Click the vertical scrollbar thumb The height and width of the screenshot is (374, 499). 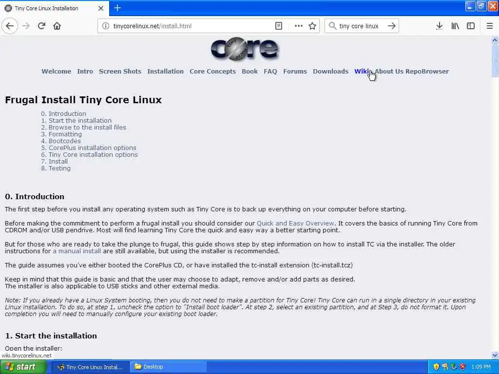pos(495,60)
